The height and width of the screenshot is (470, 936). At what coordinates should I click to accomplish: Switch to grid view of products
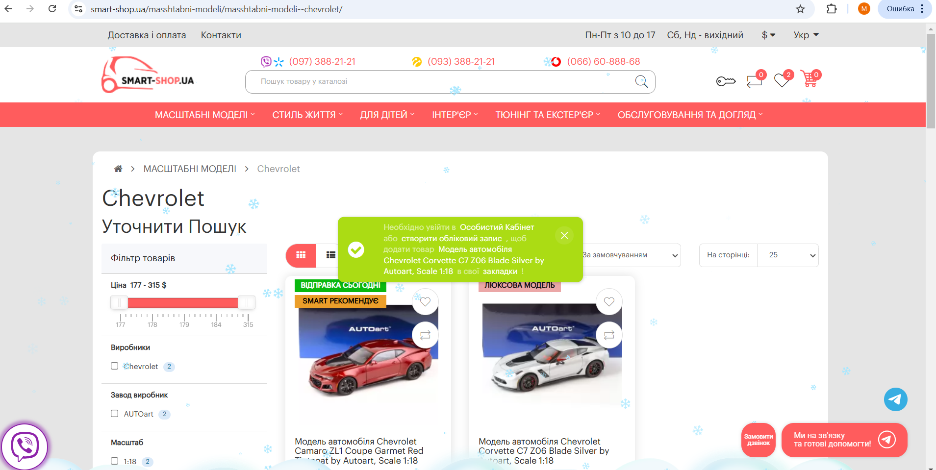pyautogui.click(x=301, y=255)
